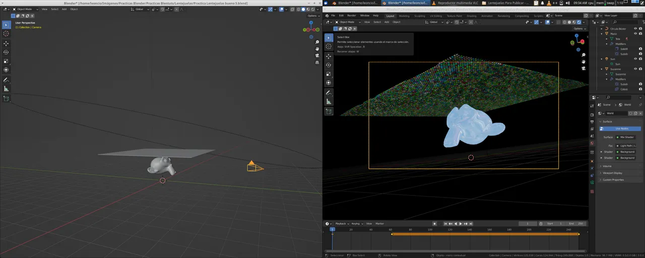Screen dimensions: 645x258
Task: Open the Render menu in right Blender
Action: 351,16
